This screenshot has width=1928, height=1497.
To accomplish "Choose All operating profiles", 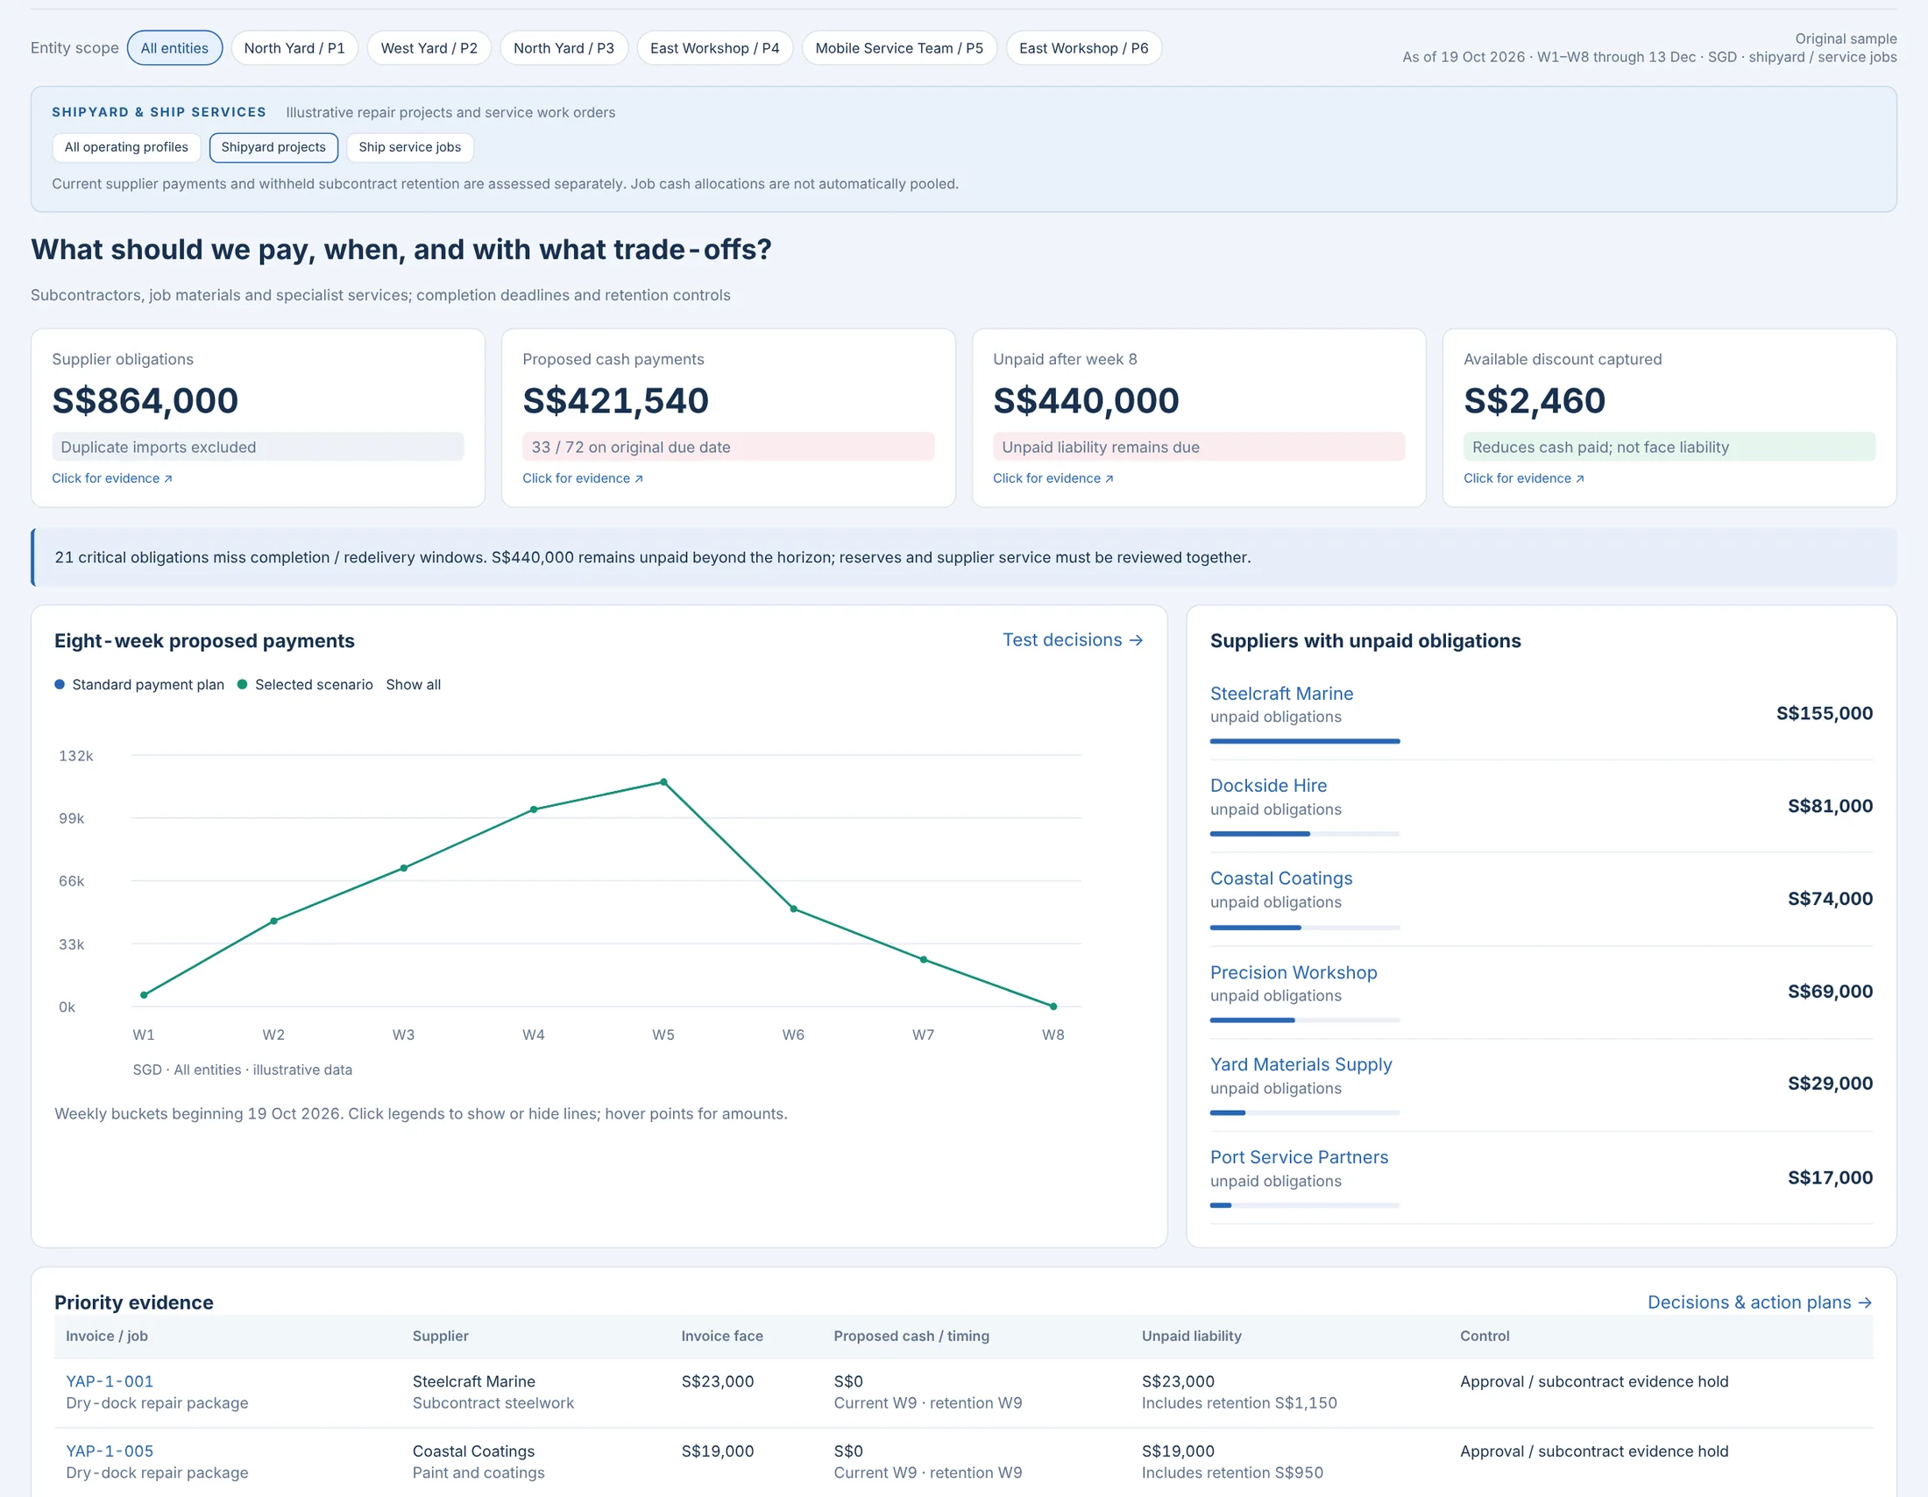I will pyautogui.click(x=126, y=147).
